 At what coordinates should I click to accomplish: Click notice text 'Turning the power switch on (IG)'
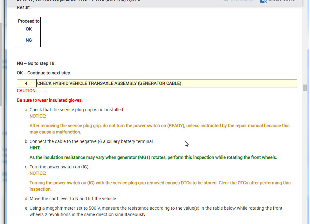pos(160,186)
